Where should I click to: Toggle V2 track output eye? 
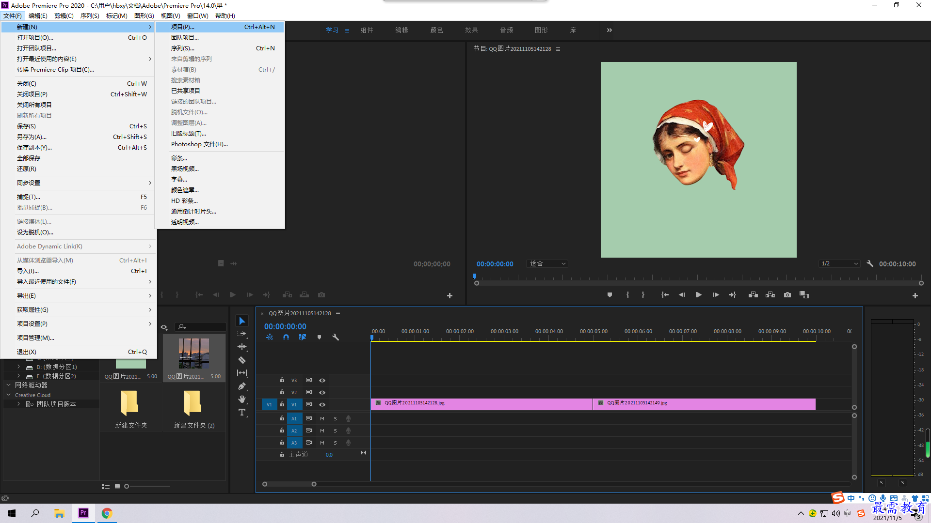pos(322,392)
